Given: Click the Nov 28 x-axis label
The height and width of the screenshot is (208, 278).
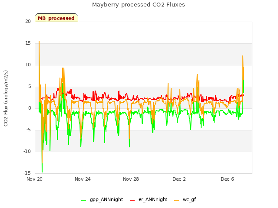Looking at the screenshot, I should (131, 179).
